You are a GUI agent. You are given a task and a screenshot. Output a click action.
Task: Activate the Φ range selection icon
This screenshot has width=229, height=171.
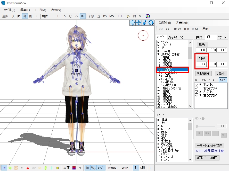(83, 16)
